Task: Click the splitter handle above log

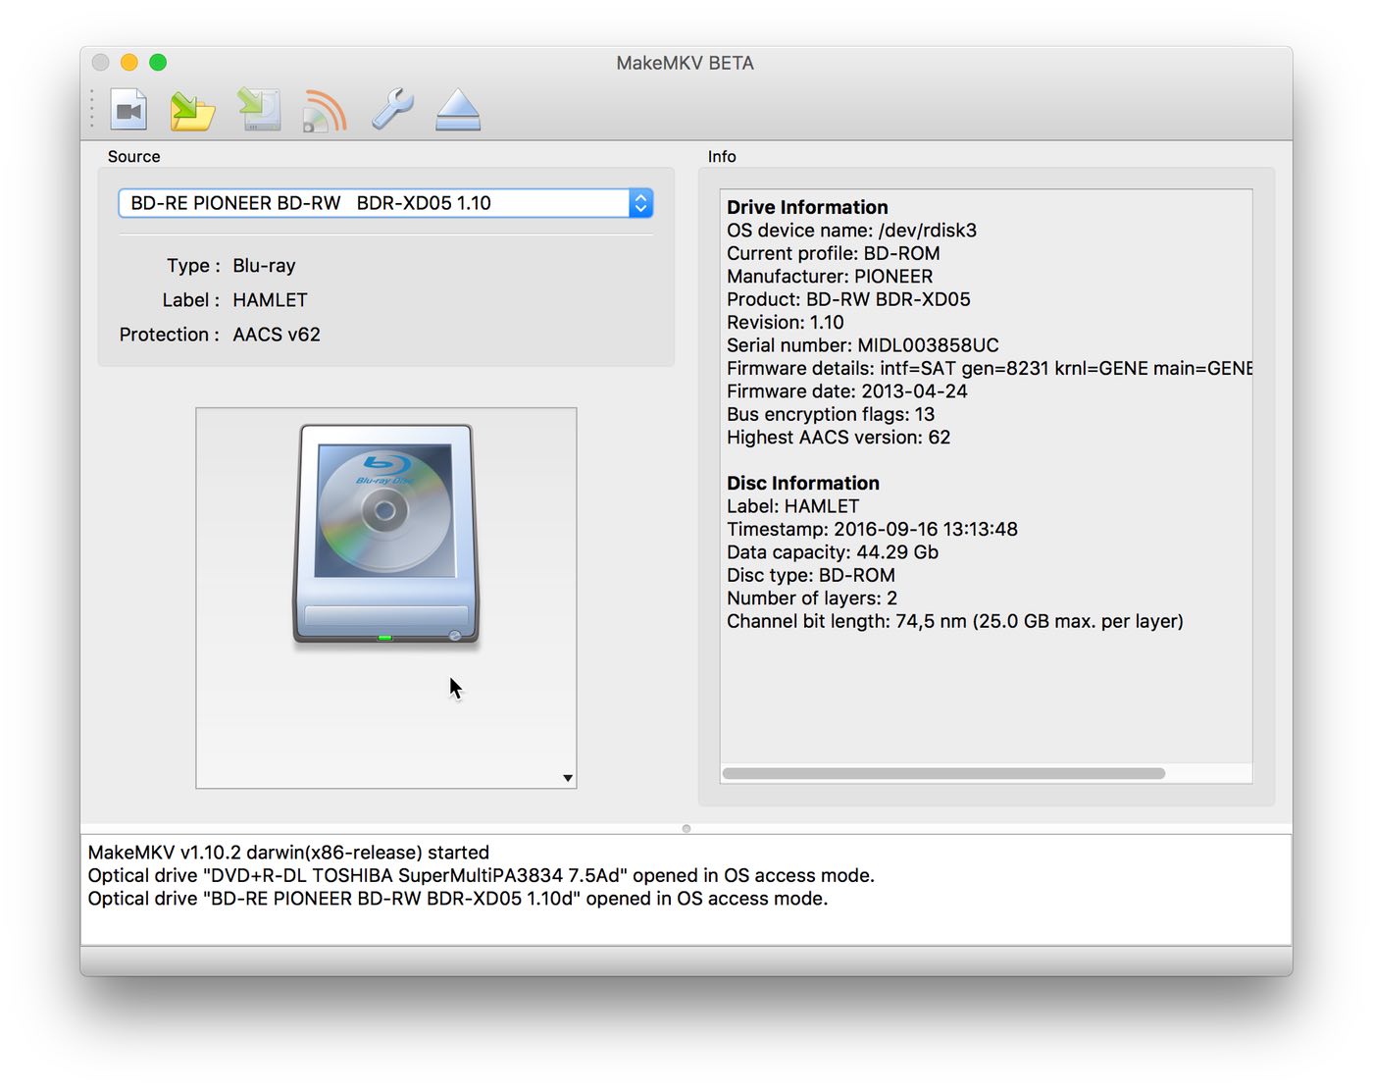Action: coord(686,829)
